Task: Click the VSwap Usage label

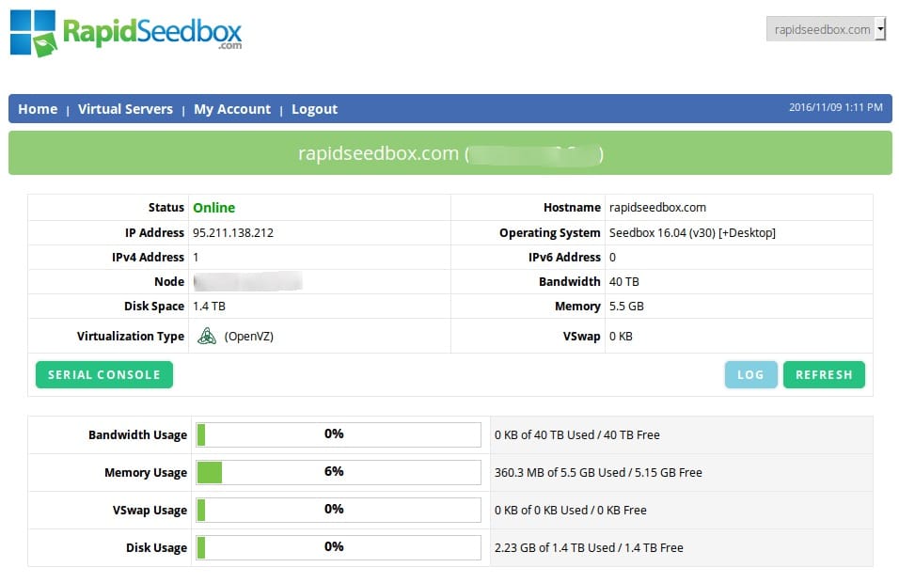Action: coord(150,510)
